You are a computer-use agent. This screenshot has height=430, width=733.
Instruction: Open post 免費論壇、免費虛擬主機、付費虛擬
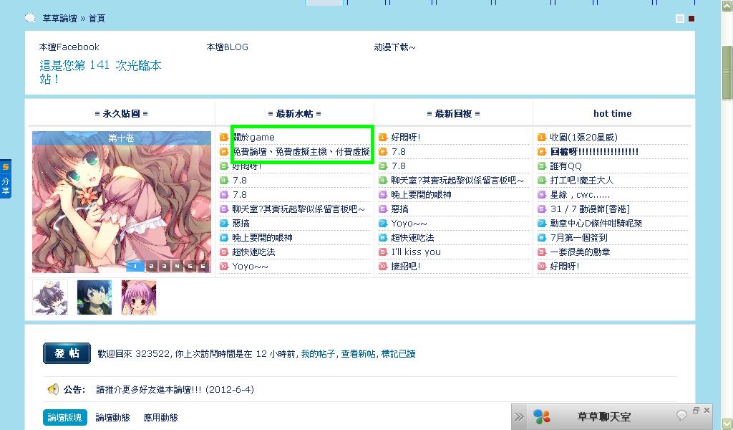pyautogui.click(x=301, y=152)
